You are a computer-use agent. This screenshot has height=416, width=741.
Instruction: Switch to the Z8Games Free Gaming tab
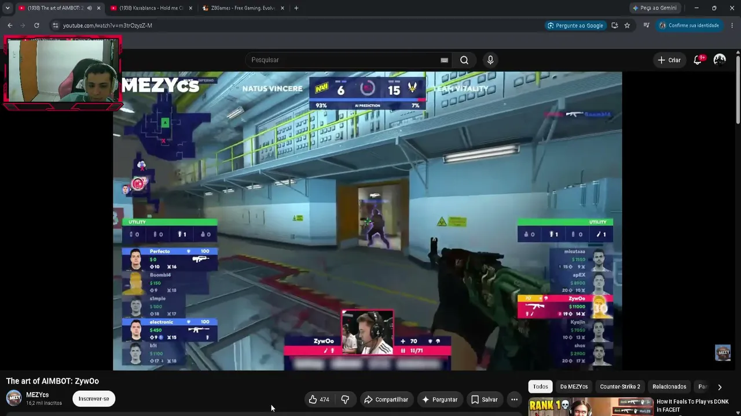[x=243, y=8]
